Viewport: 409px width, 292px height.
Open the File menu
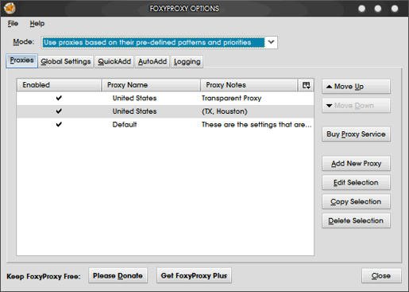tap(13, 23)
